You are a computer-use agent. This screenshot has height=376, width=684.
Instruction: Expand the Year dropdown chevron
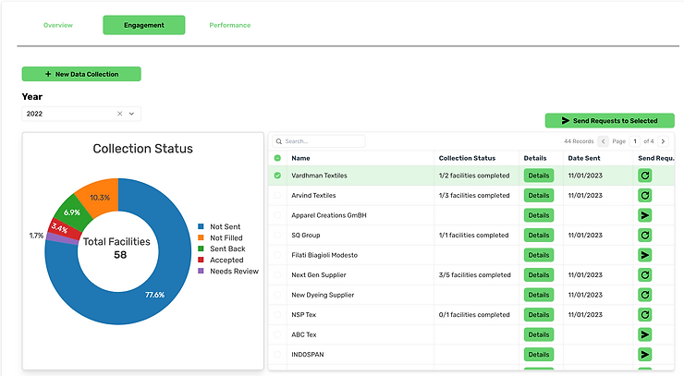point(131,114)
